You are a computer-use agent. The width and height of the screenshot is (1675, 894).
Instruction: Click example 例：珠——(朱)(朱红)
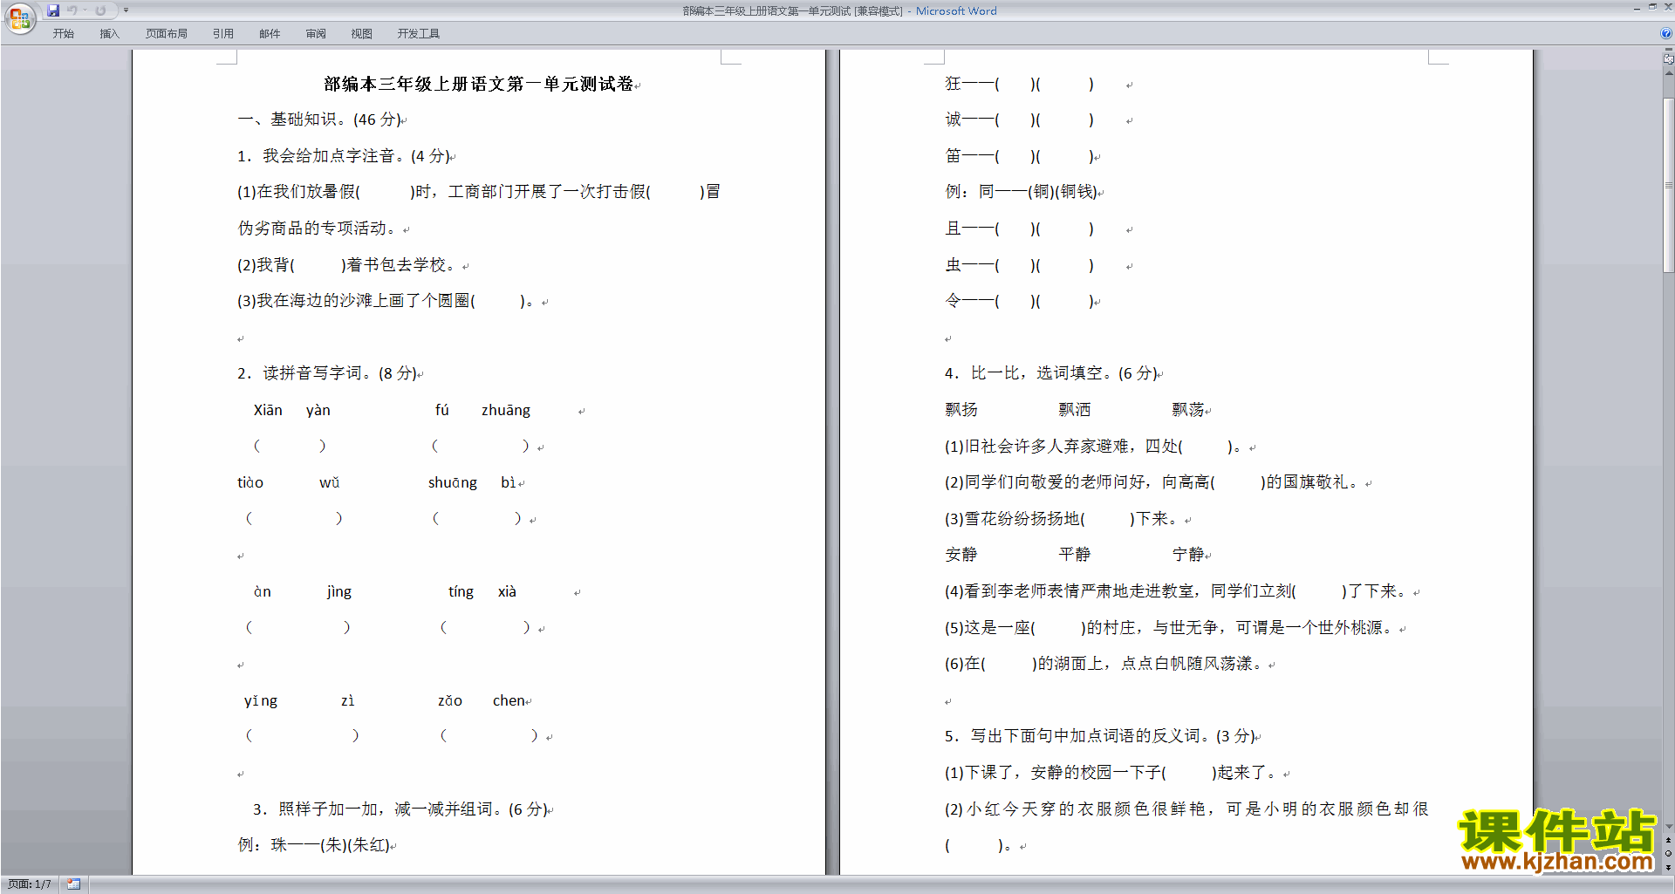point(314,845)
